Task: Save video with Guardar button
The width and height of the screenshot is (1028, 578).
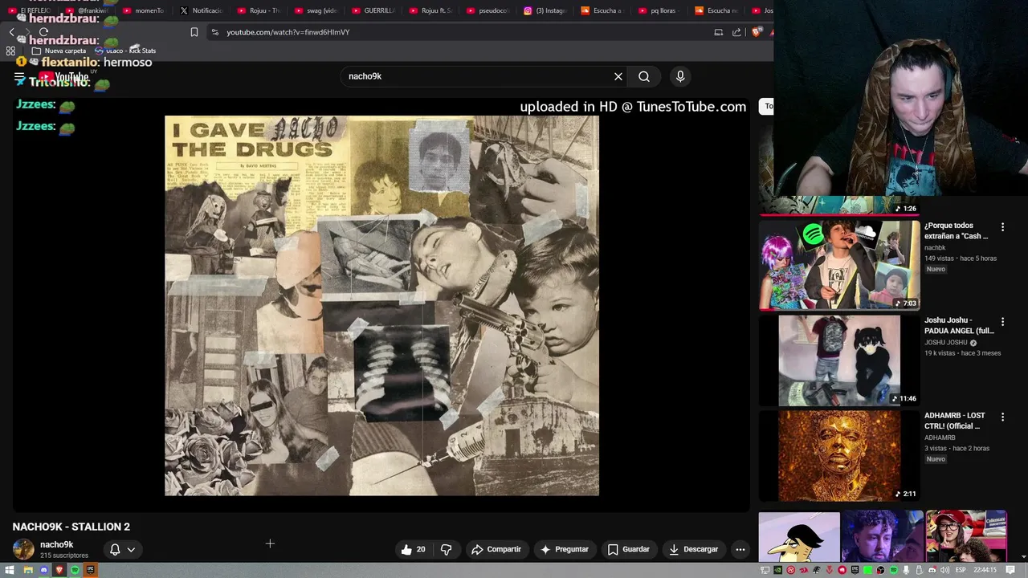Action: (628, 549)
